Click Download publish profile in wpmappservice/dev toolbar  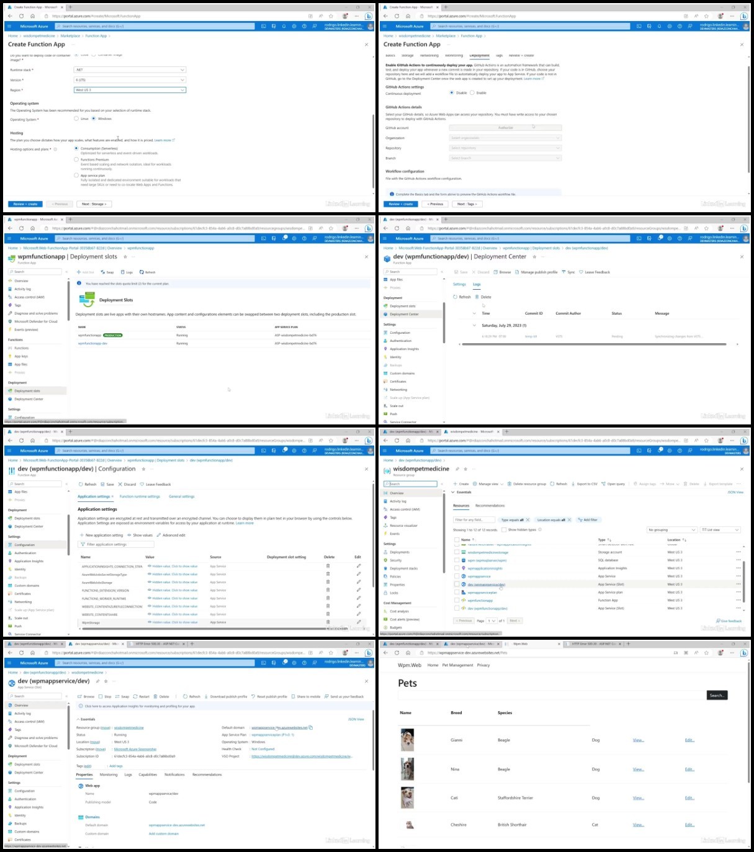pos(226,696)
